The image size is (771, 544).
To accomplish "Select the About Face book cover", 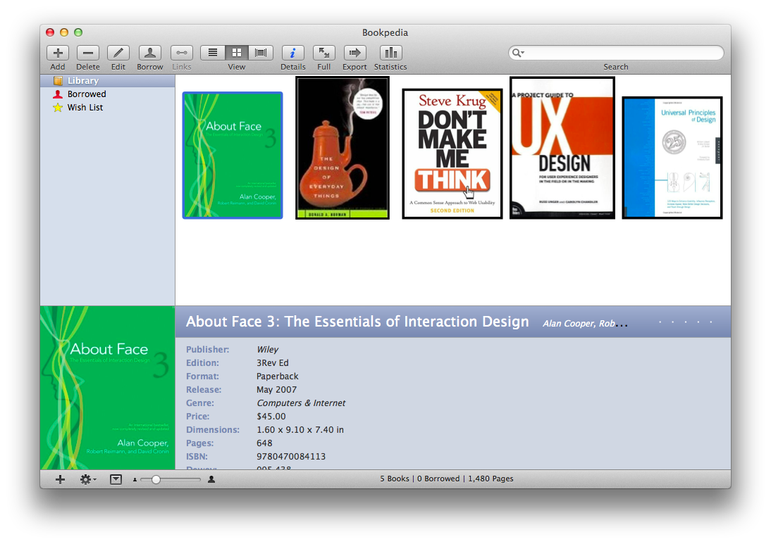I will [x=233, y=155].
